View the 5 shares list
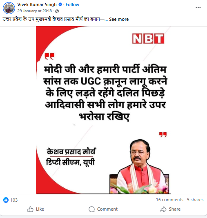Viewport: 207px width, 218px height. tap(195, 200)
